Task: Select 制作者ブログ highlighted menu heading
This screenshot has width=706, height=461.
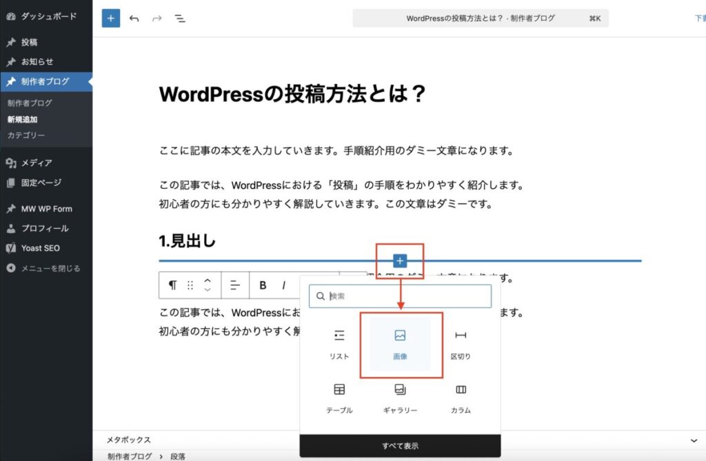Action: click(45, 81)
